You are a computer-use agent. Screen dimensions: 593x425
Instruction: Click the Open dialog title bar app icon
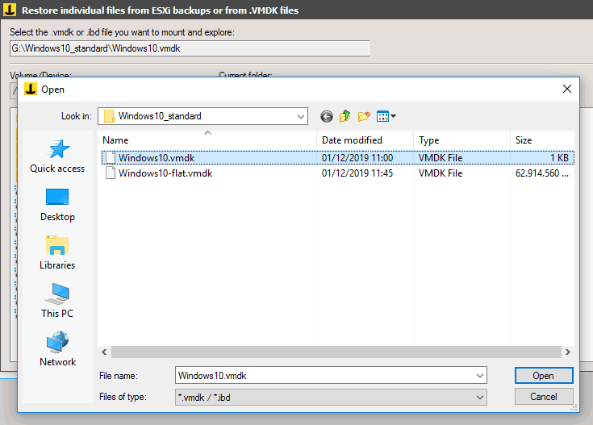click(x=31, y=89)
